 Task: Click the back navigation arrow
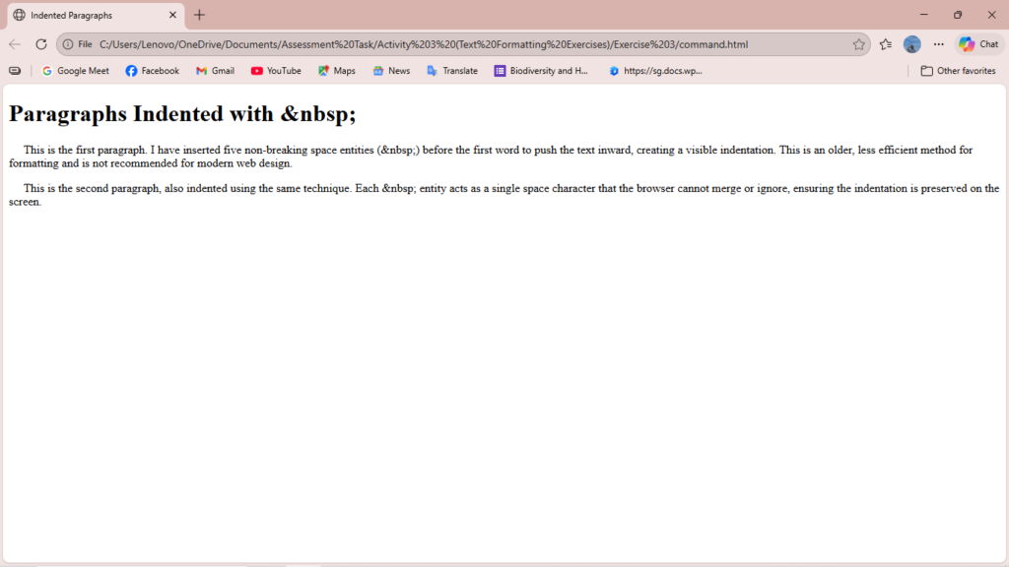(x=15, y=44)
